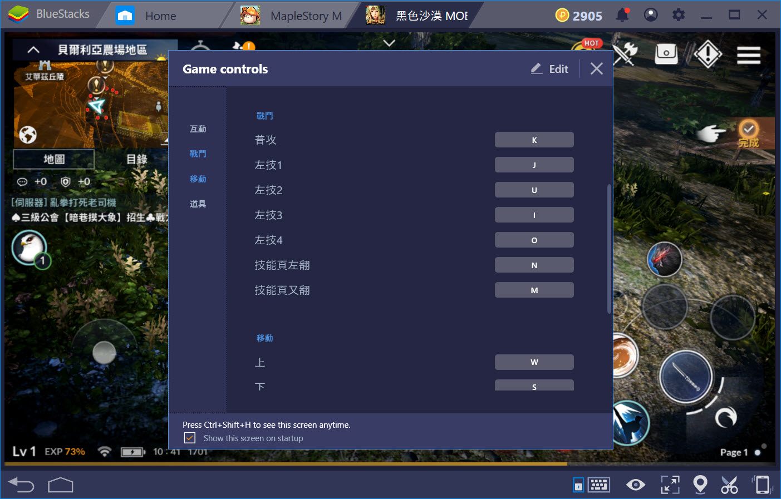Expand the top center dropdown chevron
This screenshot has width=781, height=499.
[389, 43]
